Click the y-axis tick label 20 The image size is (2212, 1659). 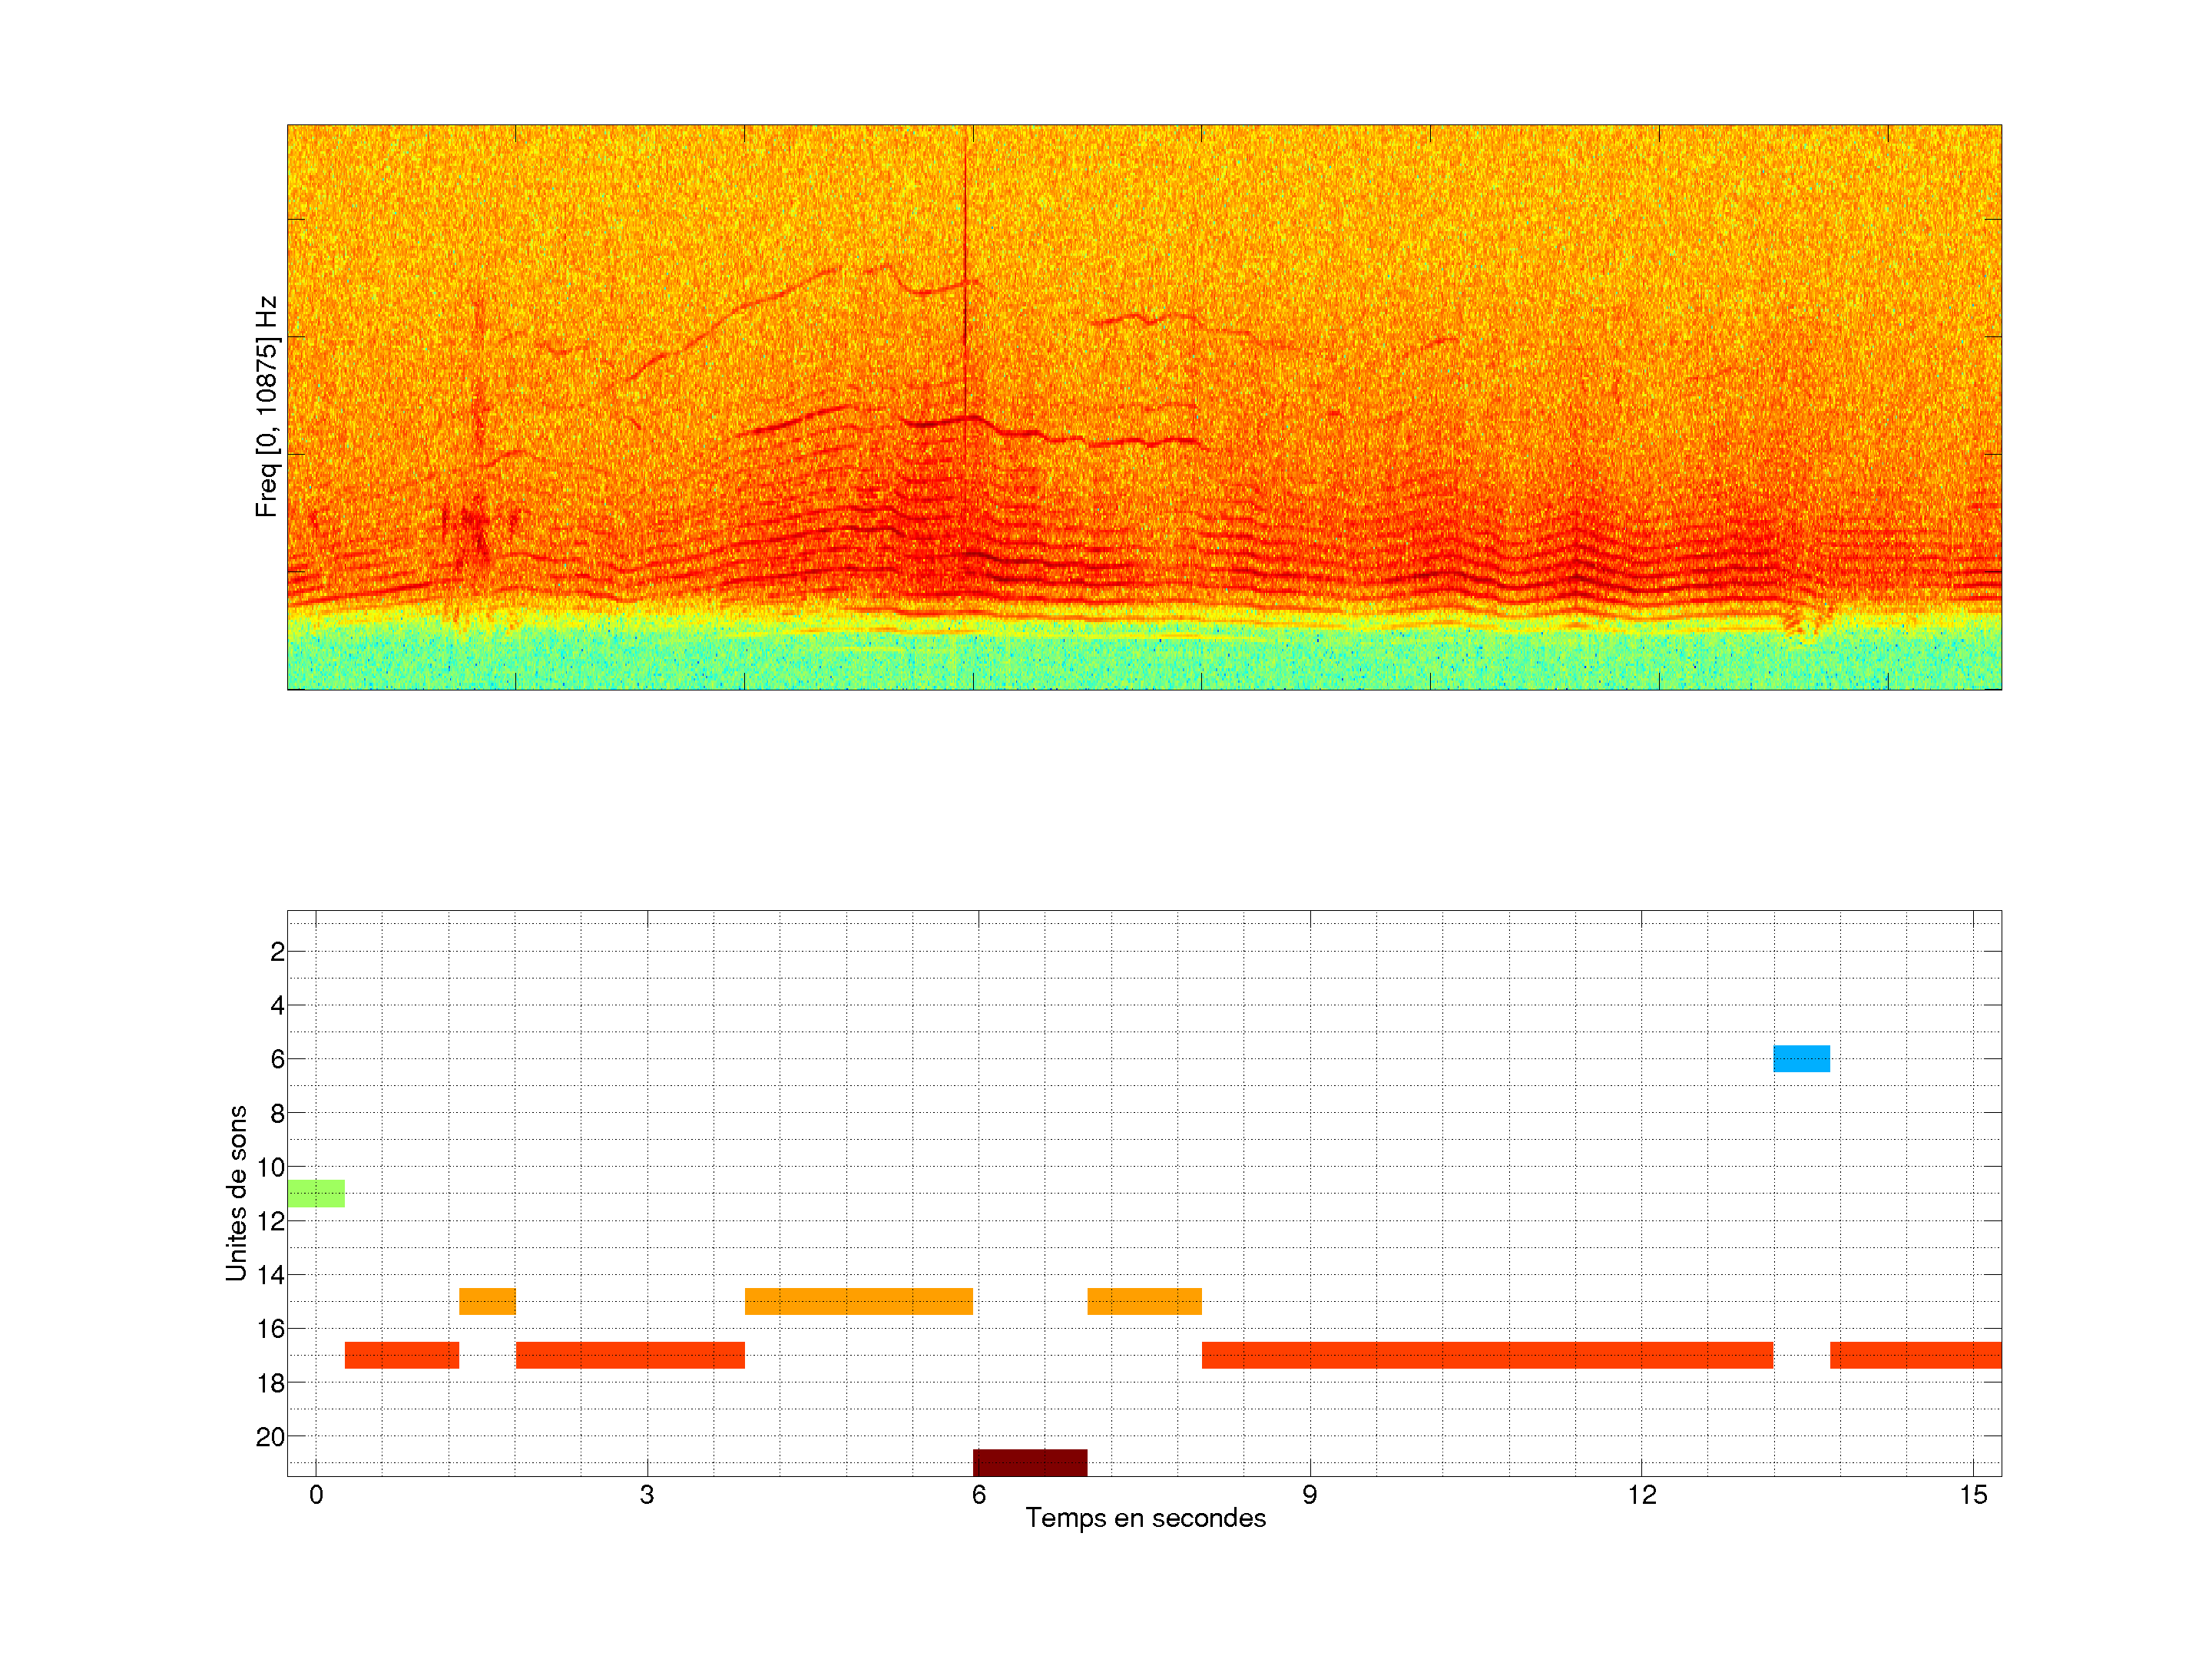point(270,1437)
